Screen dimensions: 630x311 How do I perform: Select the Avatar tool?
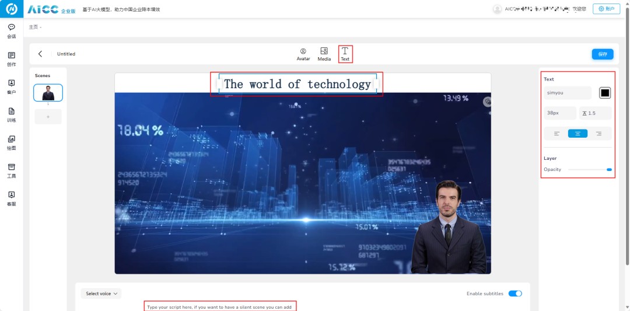(x=303, y=54)
